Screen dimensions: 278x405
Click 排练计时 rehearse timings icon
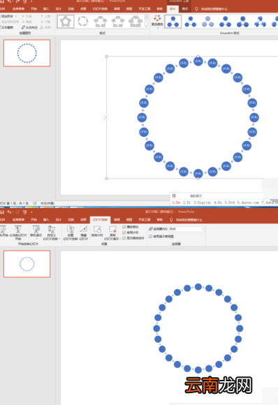tap(97, 232)
